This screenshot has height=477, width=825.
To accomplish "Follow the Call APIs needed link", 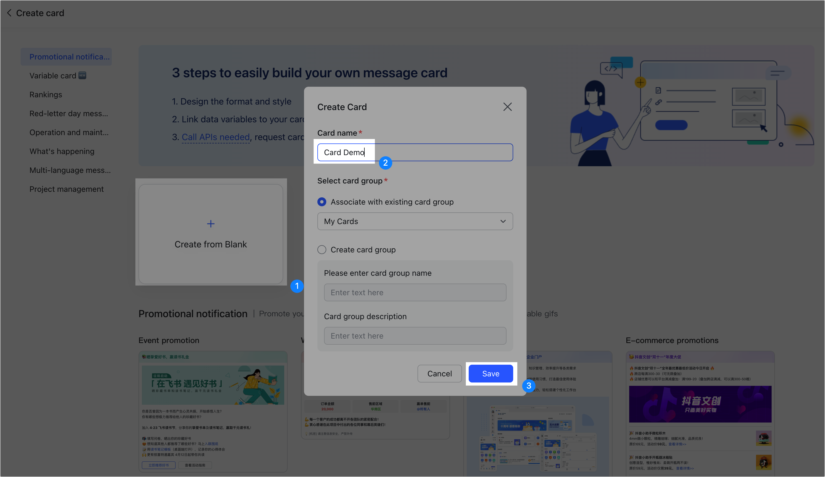I will (215, 137).
